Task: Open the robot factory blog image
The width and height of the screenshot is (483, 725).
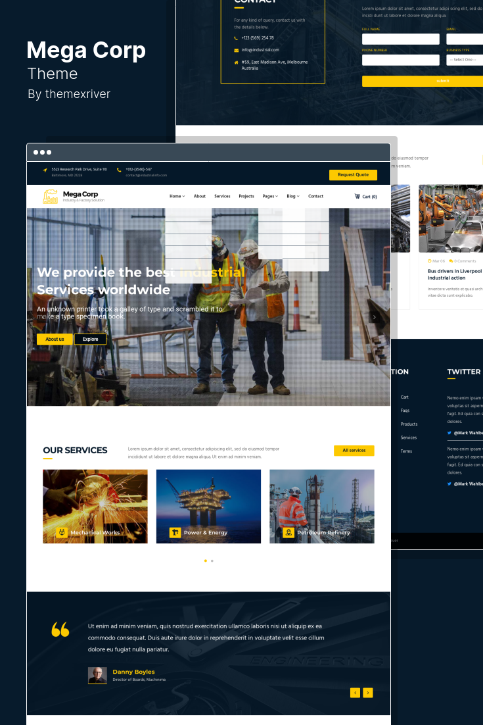Action: [451, 218]
